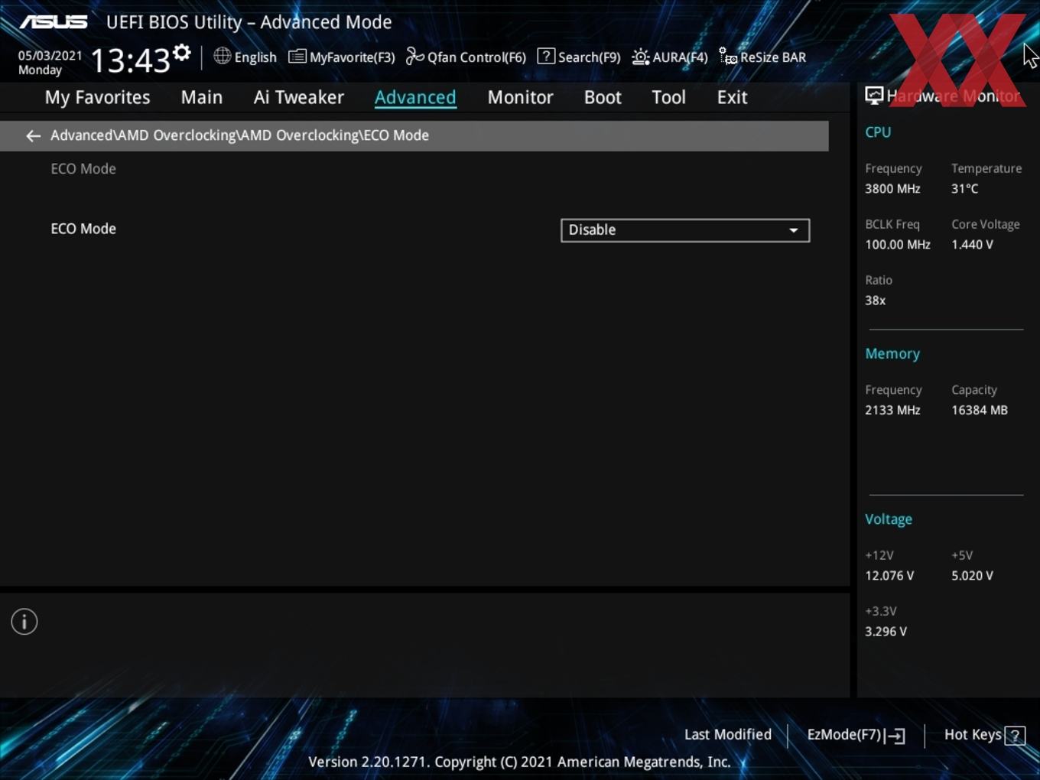1040x780 pixels.
Task: Select the Advanced tab
Action: click(415, 97)
